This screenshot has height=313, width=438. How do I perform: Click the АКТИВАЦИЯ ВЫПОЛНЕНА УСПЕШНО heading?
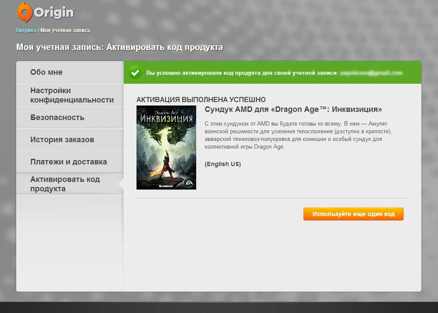pos(201,100)
